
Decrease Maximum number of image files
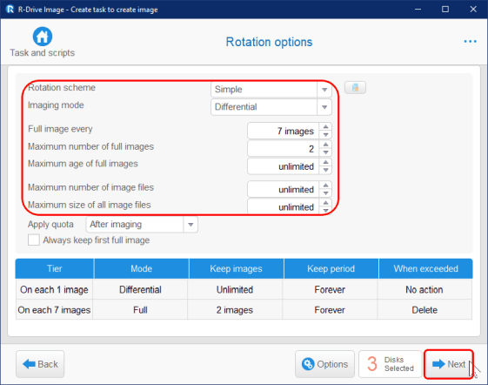[x=325, y=193]
